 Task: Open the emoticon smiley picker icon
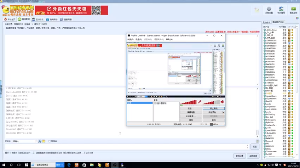point(43,141)
